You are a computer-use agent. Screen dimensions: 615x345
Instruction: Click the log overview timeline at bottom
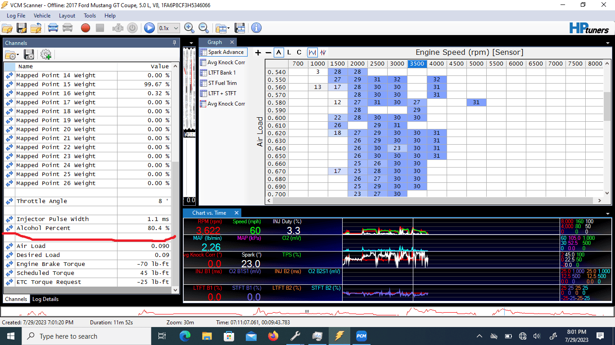click(x=307, y=311)
